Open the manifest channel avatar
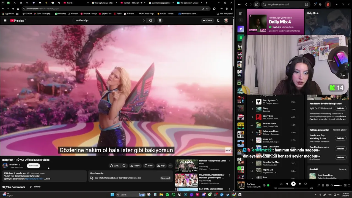This screenshot has width=352, height=198. [5, 166]
